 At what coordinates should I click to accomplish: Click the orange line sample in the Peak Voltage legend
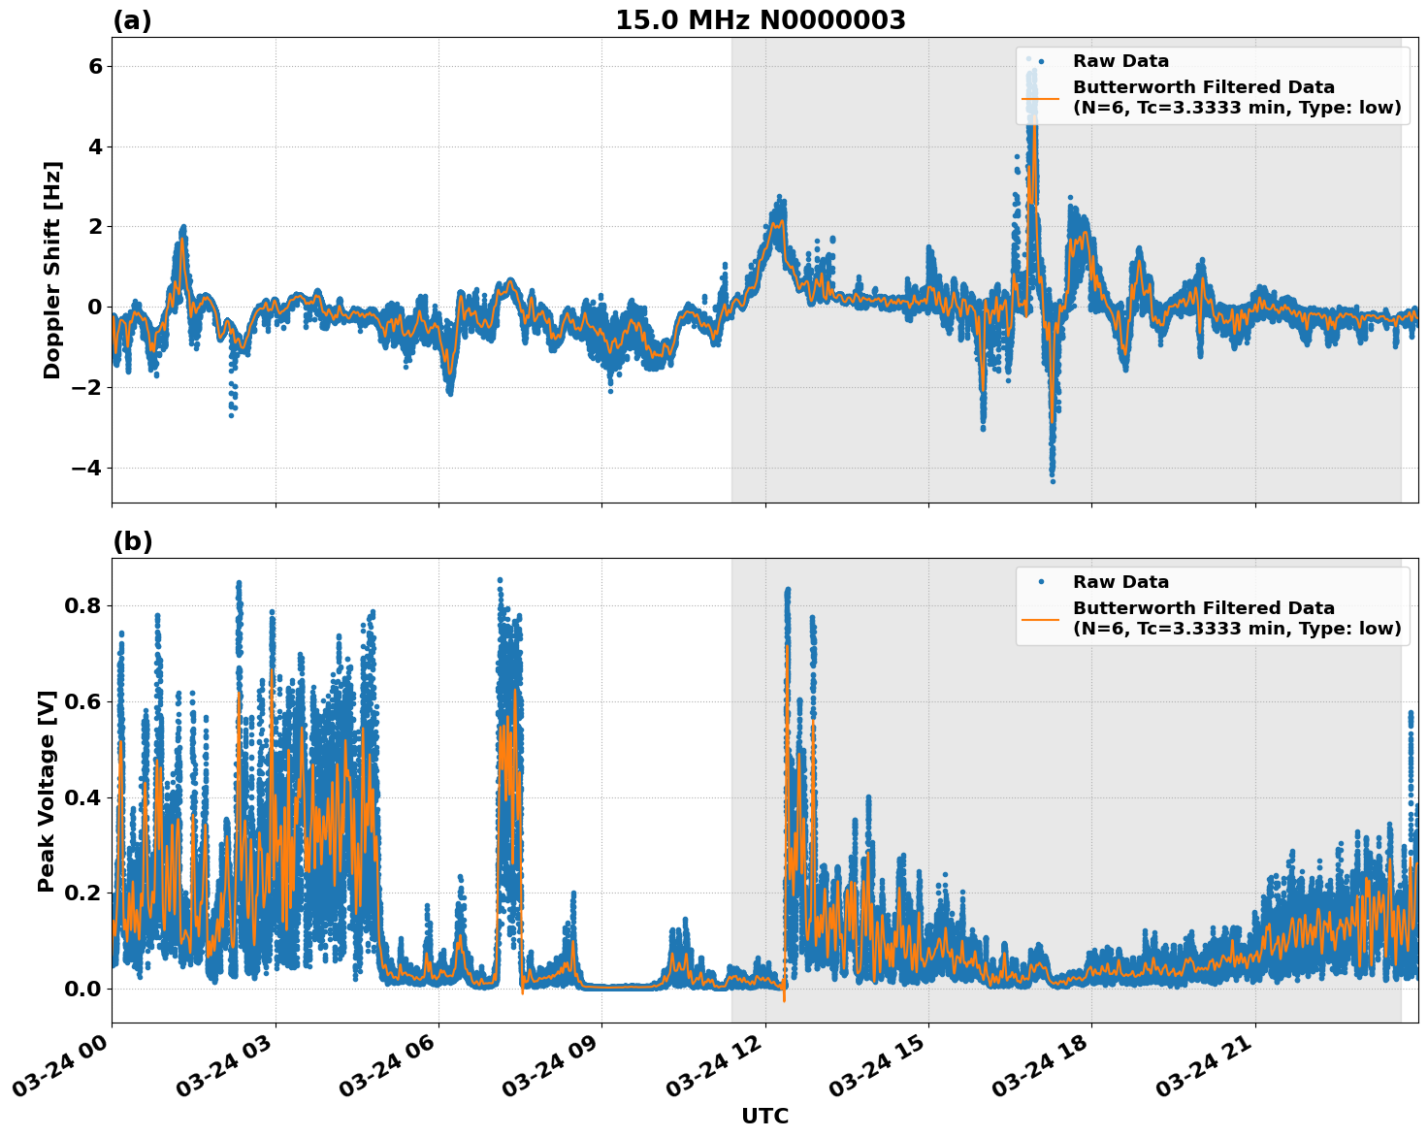point(1041,619)
